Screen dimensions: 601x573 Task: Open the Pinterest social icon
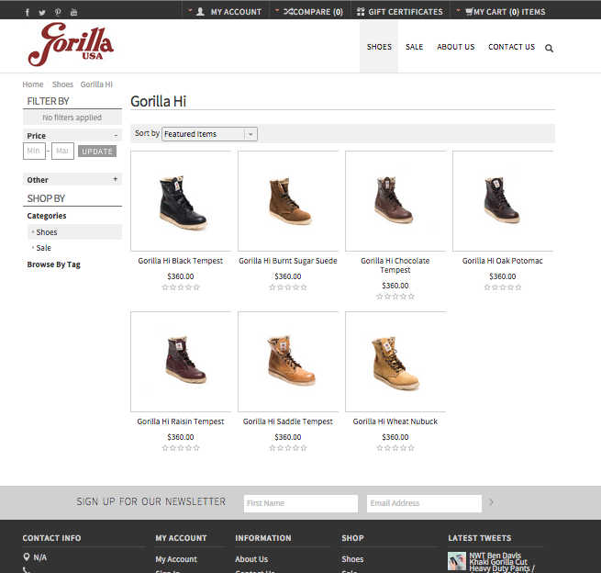click(x=58, y=12)
